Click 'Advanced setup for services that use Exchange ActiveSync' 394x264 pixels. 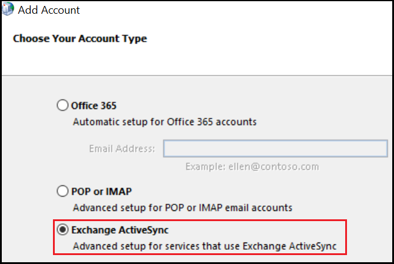coord(205,246)
